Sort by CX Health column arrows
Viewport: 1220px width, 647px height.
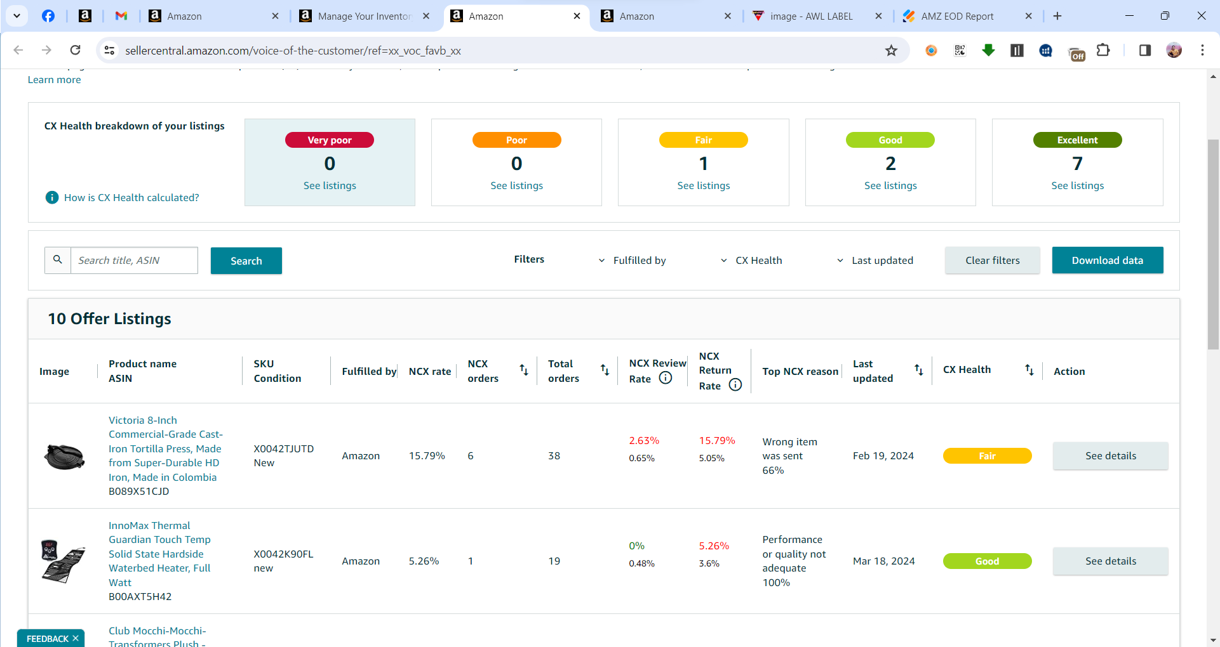tap(1029, 370)
